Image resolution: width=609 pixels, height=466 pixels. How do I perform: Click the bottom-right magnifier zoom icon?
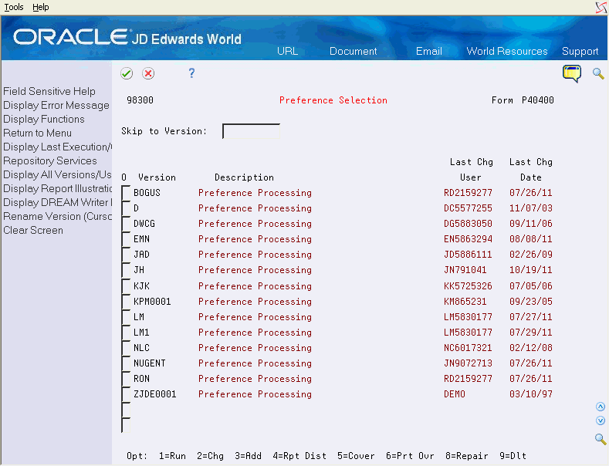click(601, 439)
